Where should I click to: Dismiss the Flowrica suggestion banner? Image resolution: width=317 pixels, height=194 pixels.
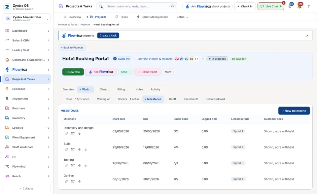(307, 36)
